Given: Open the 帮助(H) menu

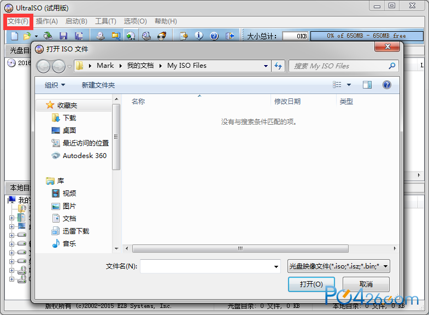Looking at the screenshot, I should pos(166,21).
